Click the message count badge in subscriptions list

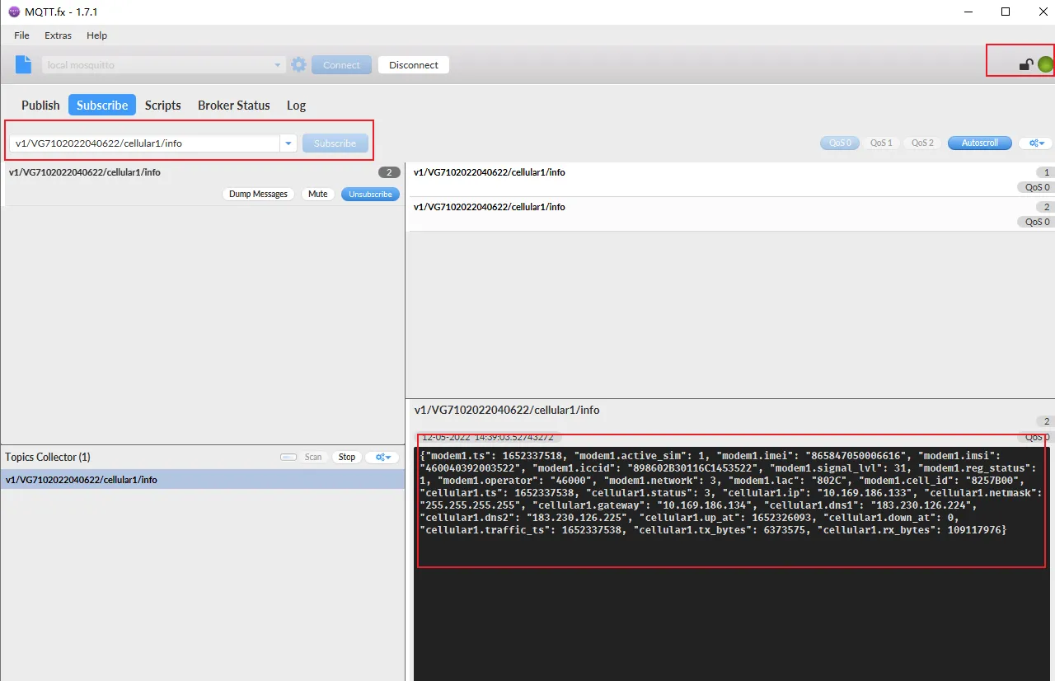(389, 172)
